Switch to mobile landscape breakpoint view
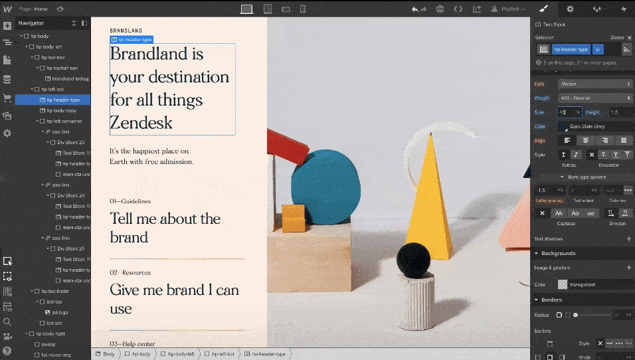635x360 pixels. [286, 9]
